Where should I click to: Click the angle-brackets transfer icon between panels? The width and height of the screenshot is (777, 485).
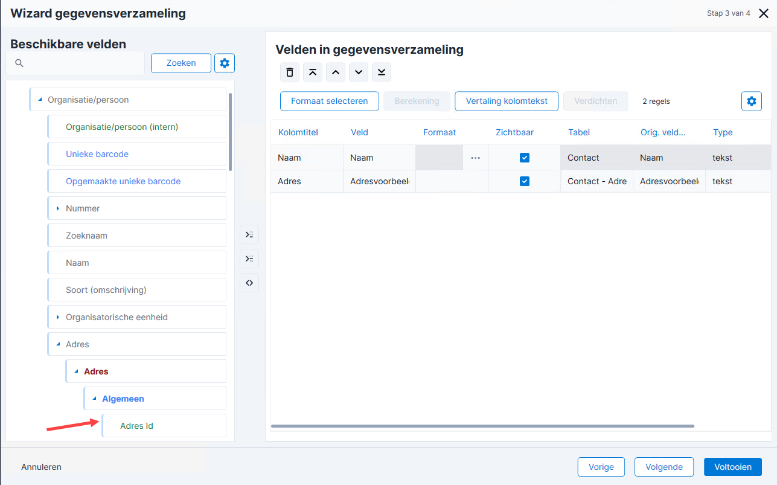(x=249, y=283)
